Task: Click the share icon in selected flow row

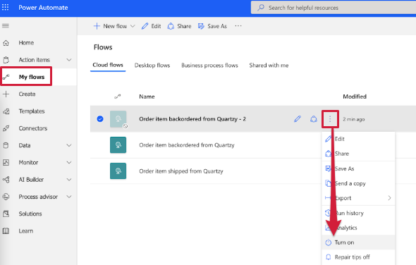Action: point(314,119)
